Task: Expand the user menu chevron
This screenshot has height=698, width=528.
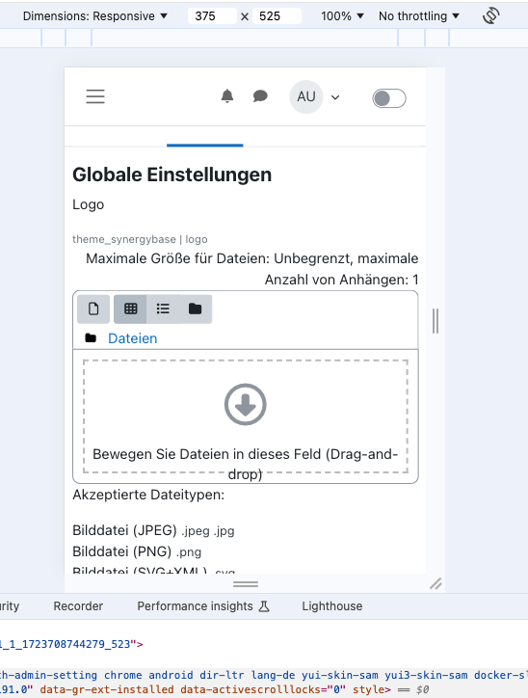Action: [335, 97]
